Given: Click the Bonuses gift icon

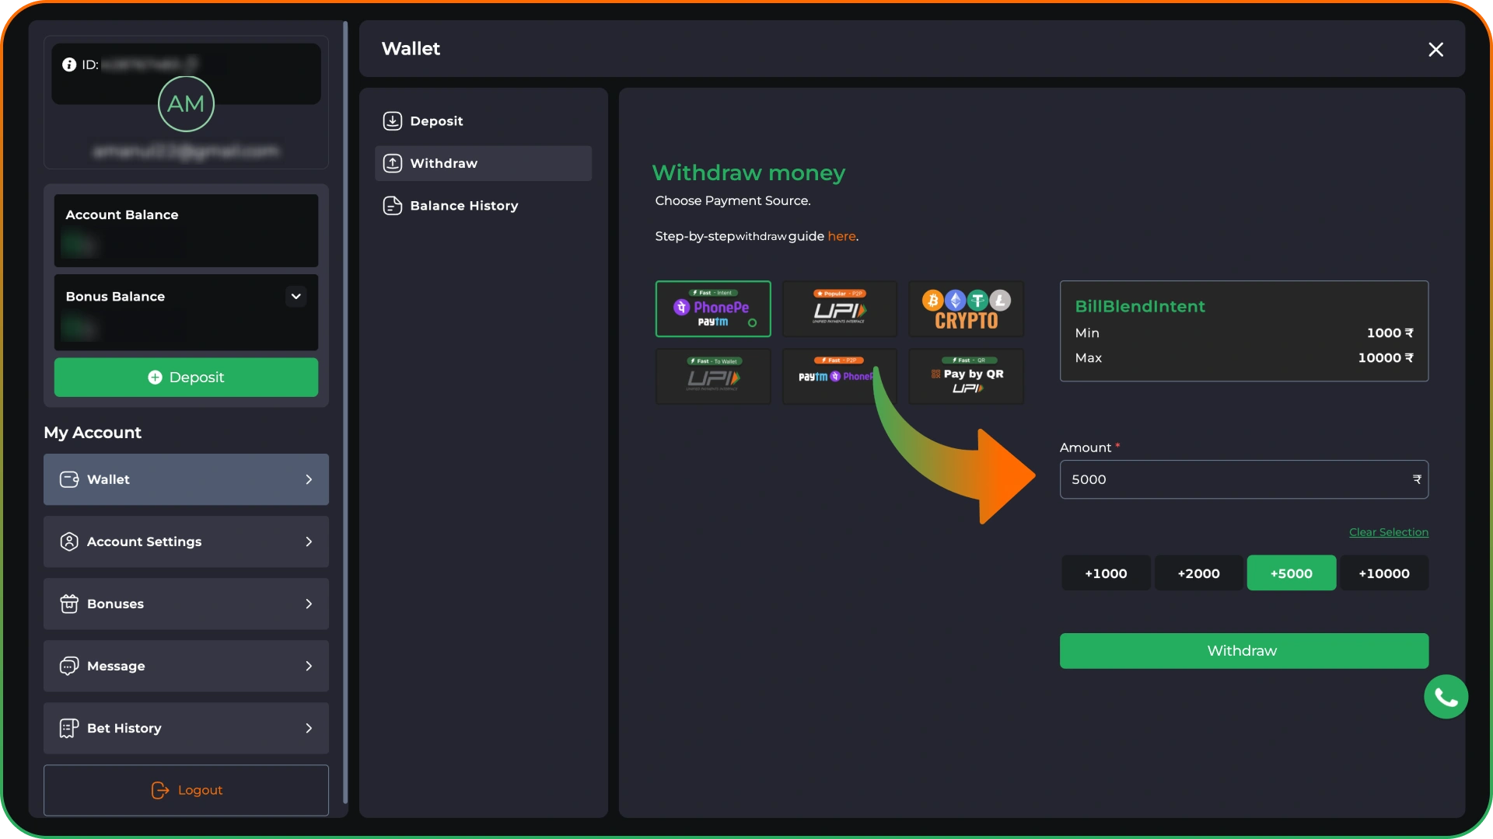Looking at the screenshot, I should click(x=69, y=604).
